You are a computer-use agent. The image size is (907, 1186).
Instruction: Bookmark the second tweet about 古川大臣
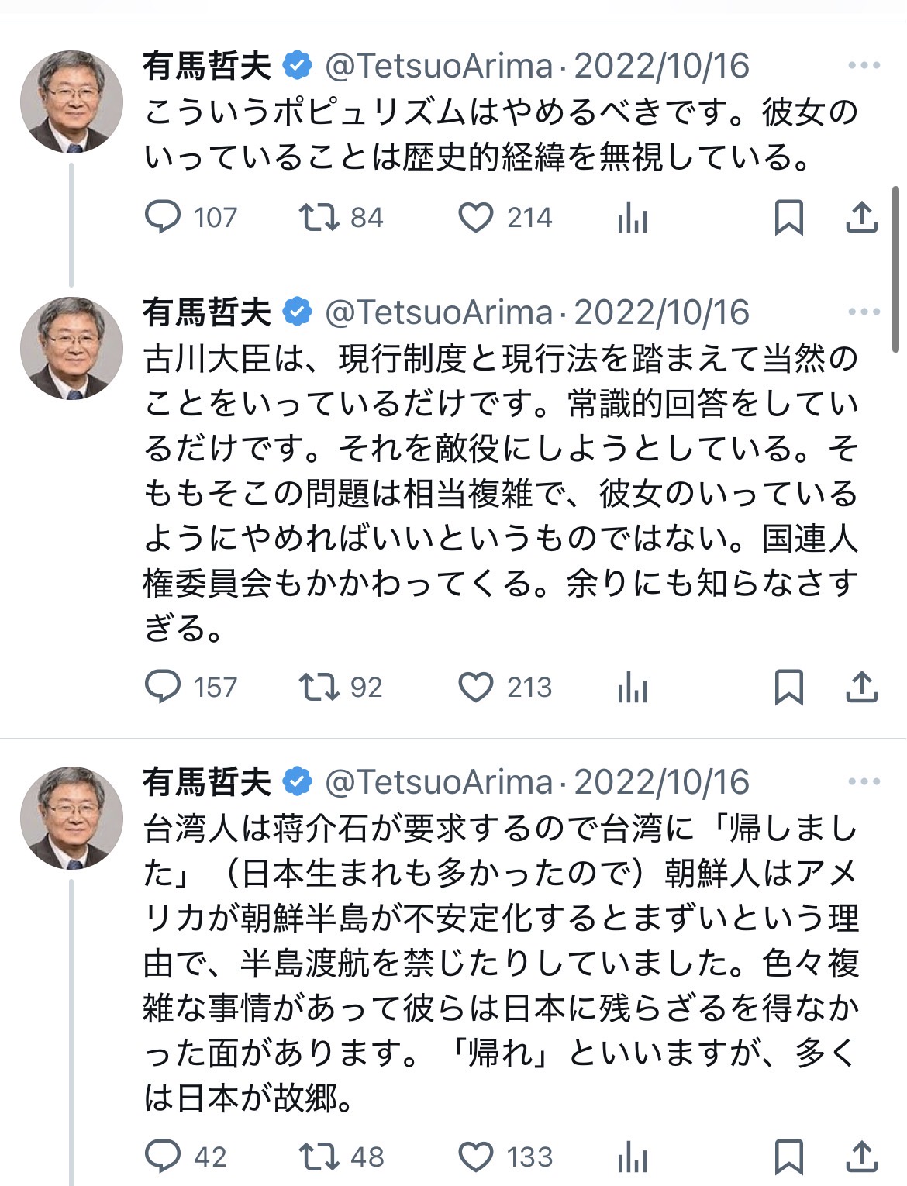click(x=788, y=688)
